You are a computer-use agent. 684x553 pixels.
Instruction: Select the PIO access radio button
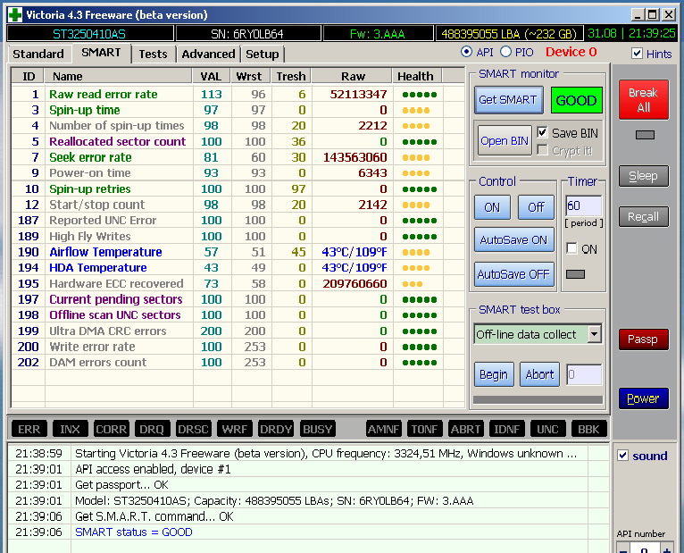point(505,52)
